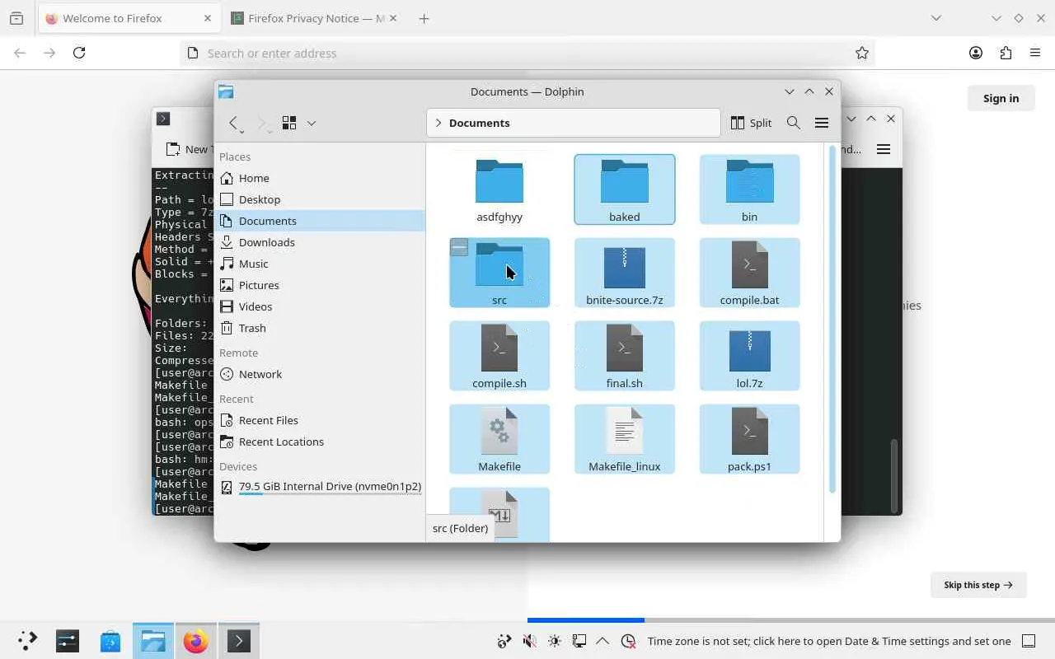Deselect src folder using the minus toggle

[459, 247]
